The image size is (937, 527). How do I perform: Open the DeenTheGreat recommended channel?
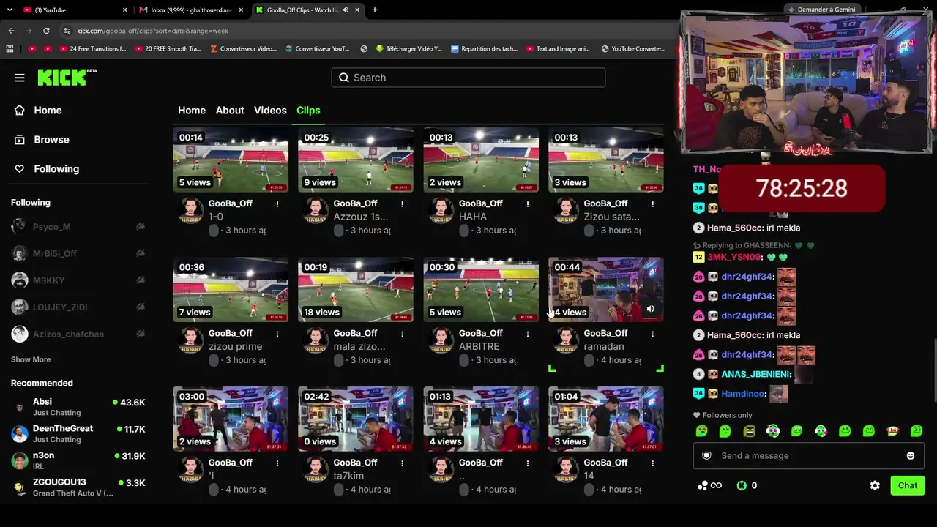pyautogui.click(x=78, y=434)
